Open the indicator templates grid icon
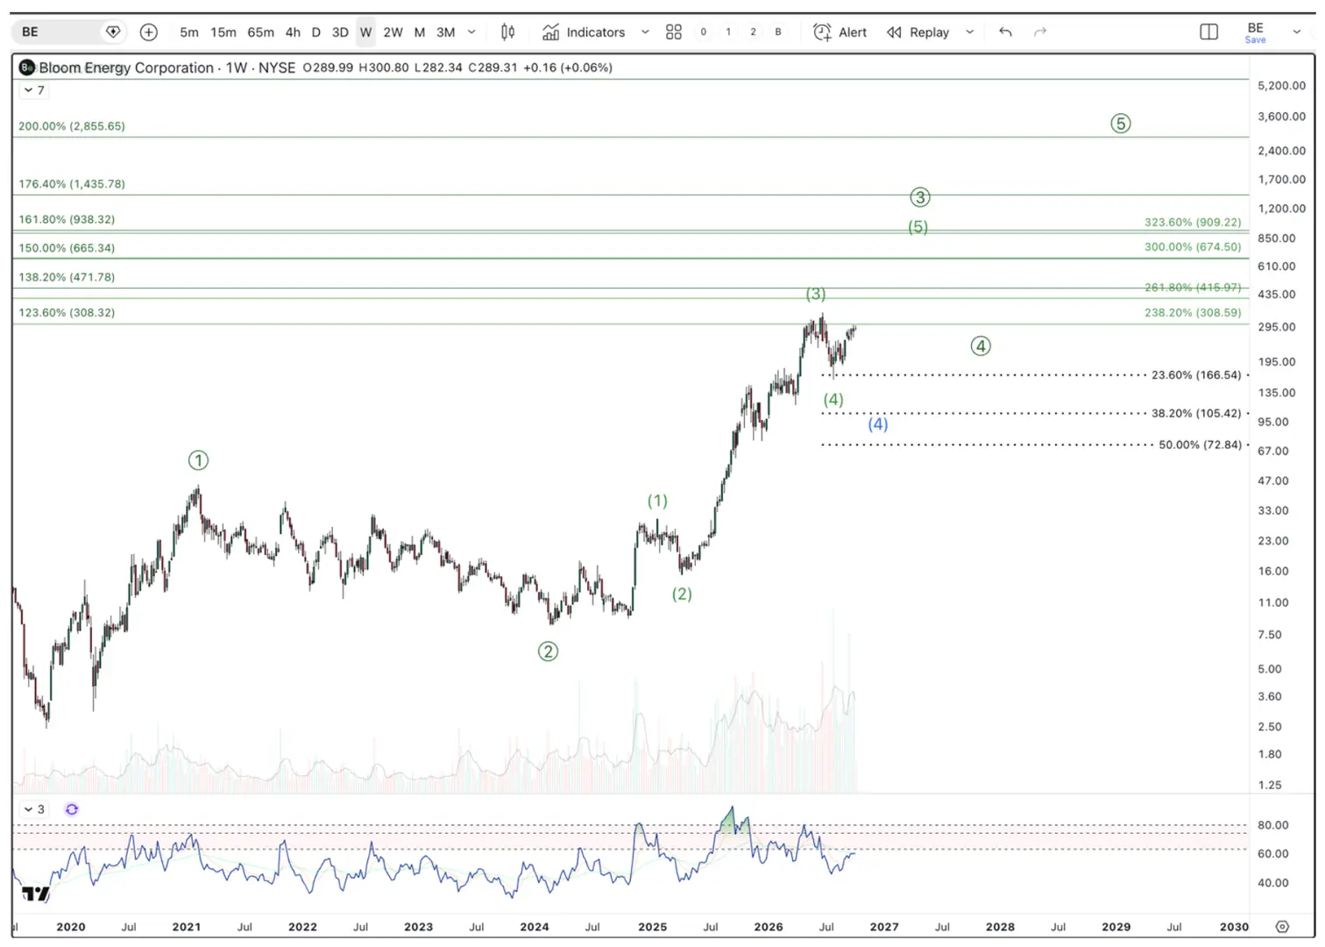1325x947 pixels. (x=673, y=32)
